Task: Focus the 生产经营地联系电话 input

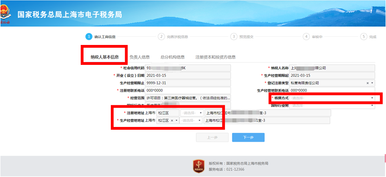Action: point(332,90)
